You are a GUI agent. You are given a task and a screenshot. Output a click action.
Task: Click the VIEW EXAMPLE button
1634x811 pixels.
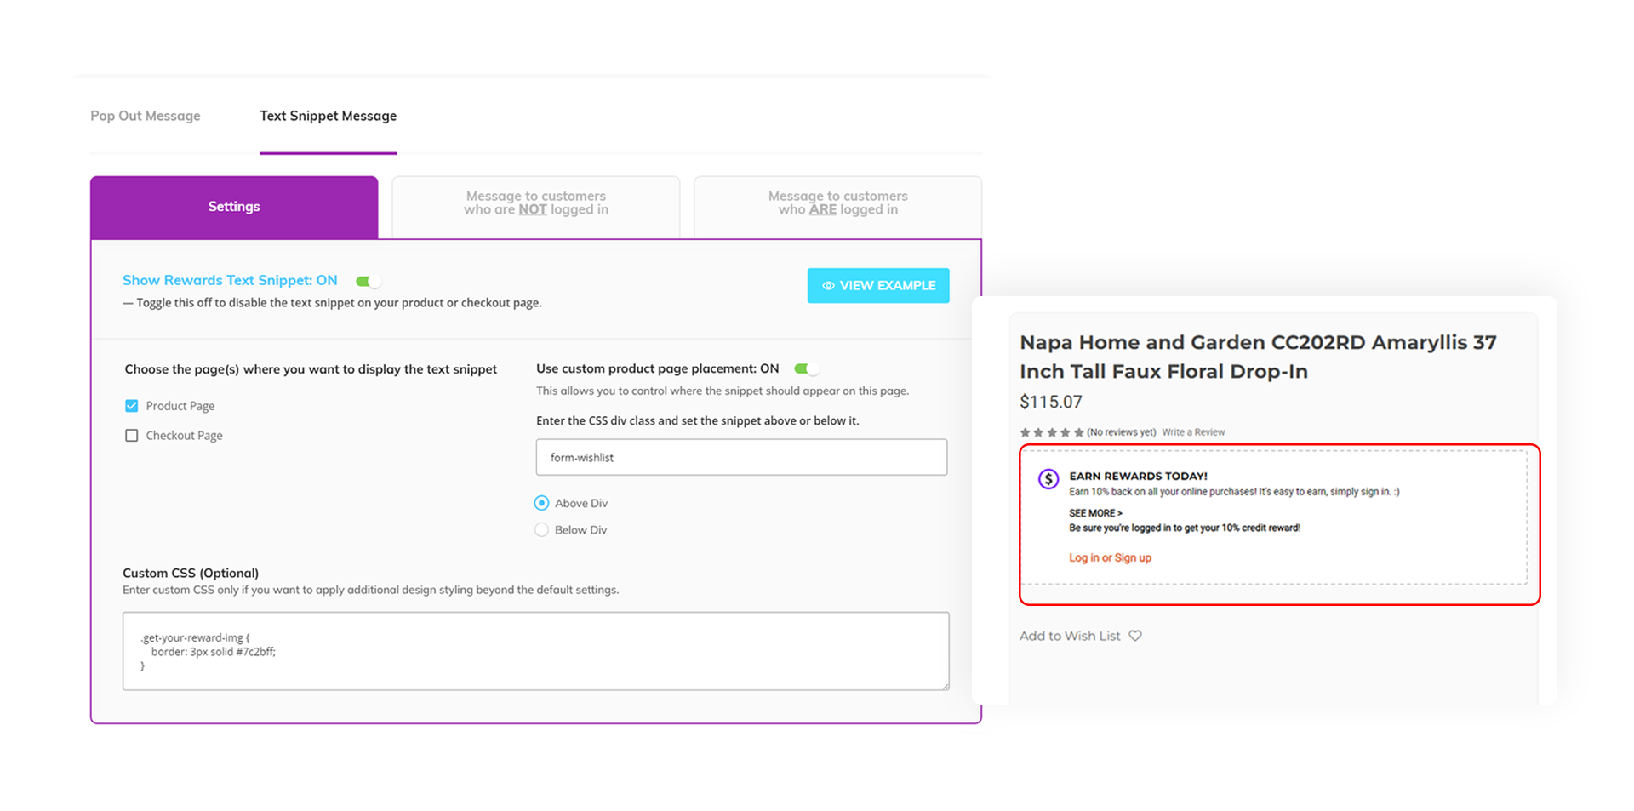click(878, 285)
